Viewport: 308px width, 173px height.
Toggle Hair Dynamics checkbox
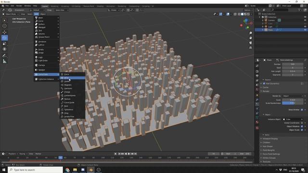point(264,84)
